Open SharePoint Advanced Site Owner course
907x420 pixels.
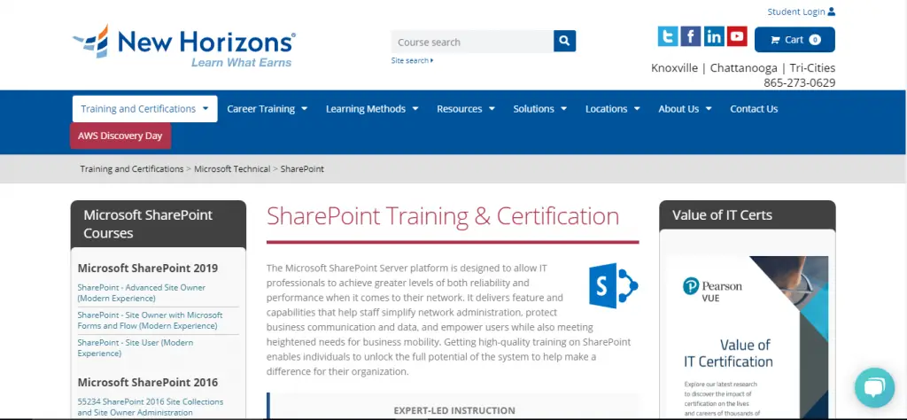coord(142,292)
